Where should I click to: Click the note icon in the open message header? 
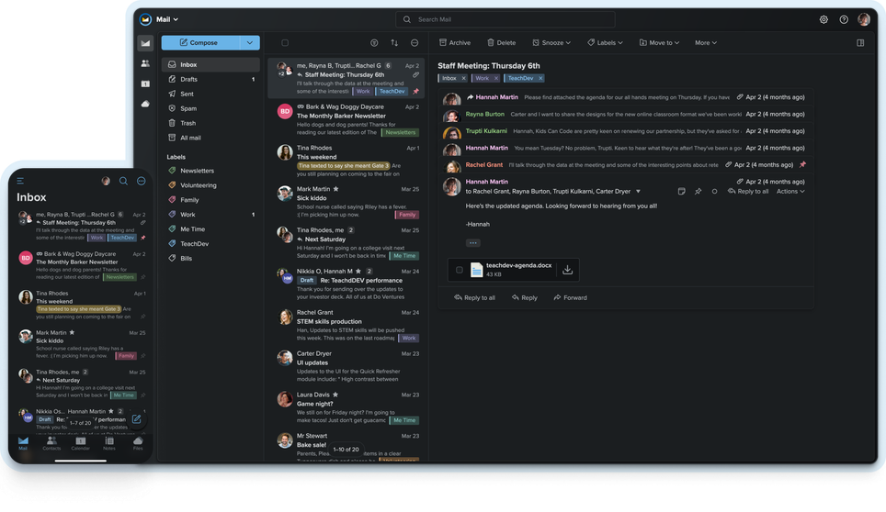681,192
